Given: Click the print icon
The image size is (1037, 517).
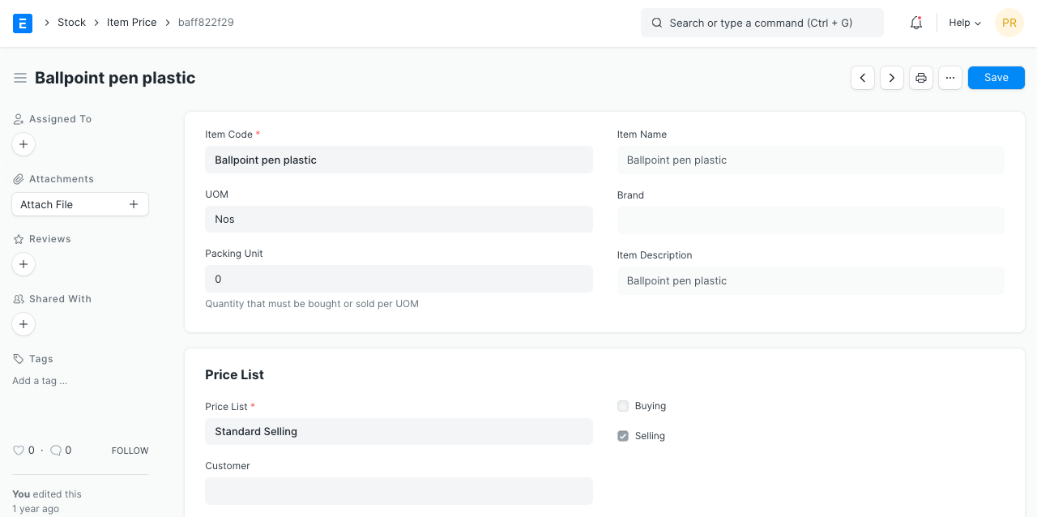Looking at the screenshot, I should point(921,78).
